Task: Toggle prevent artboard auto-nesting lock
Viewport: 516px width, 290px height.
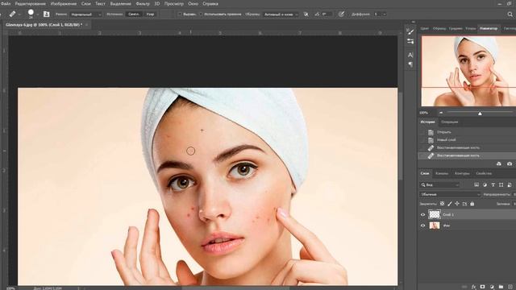Action: (x=464, y=204)
